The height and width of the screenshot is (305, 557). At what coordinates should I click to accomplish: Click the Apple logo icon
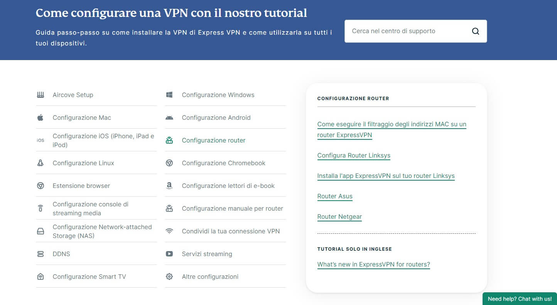41,117
